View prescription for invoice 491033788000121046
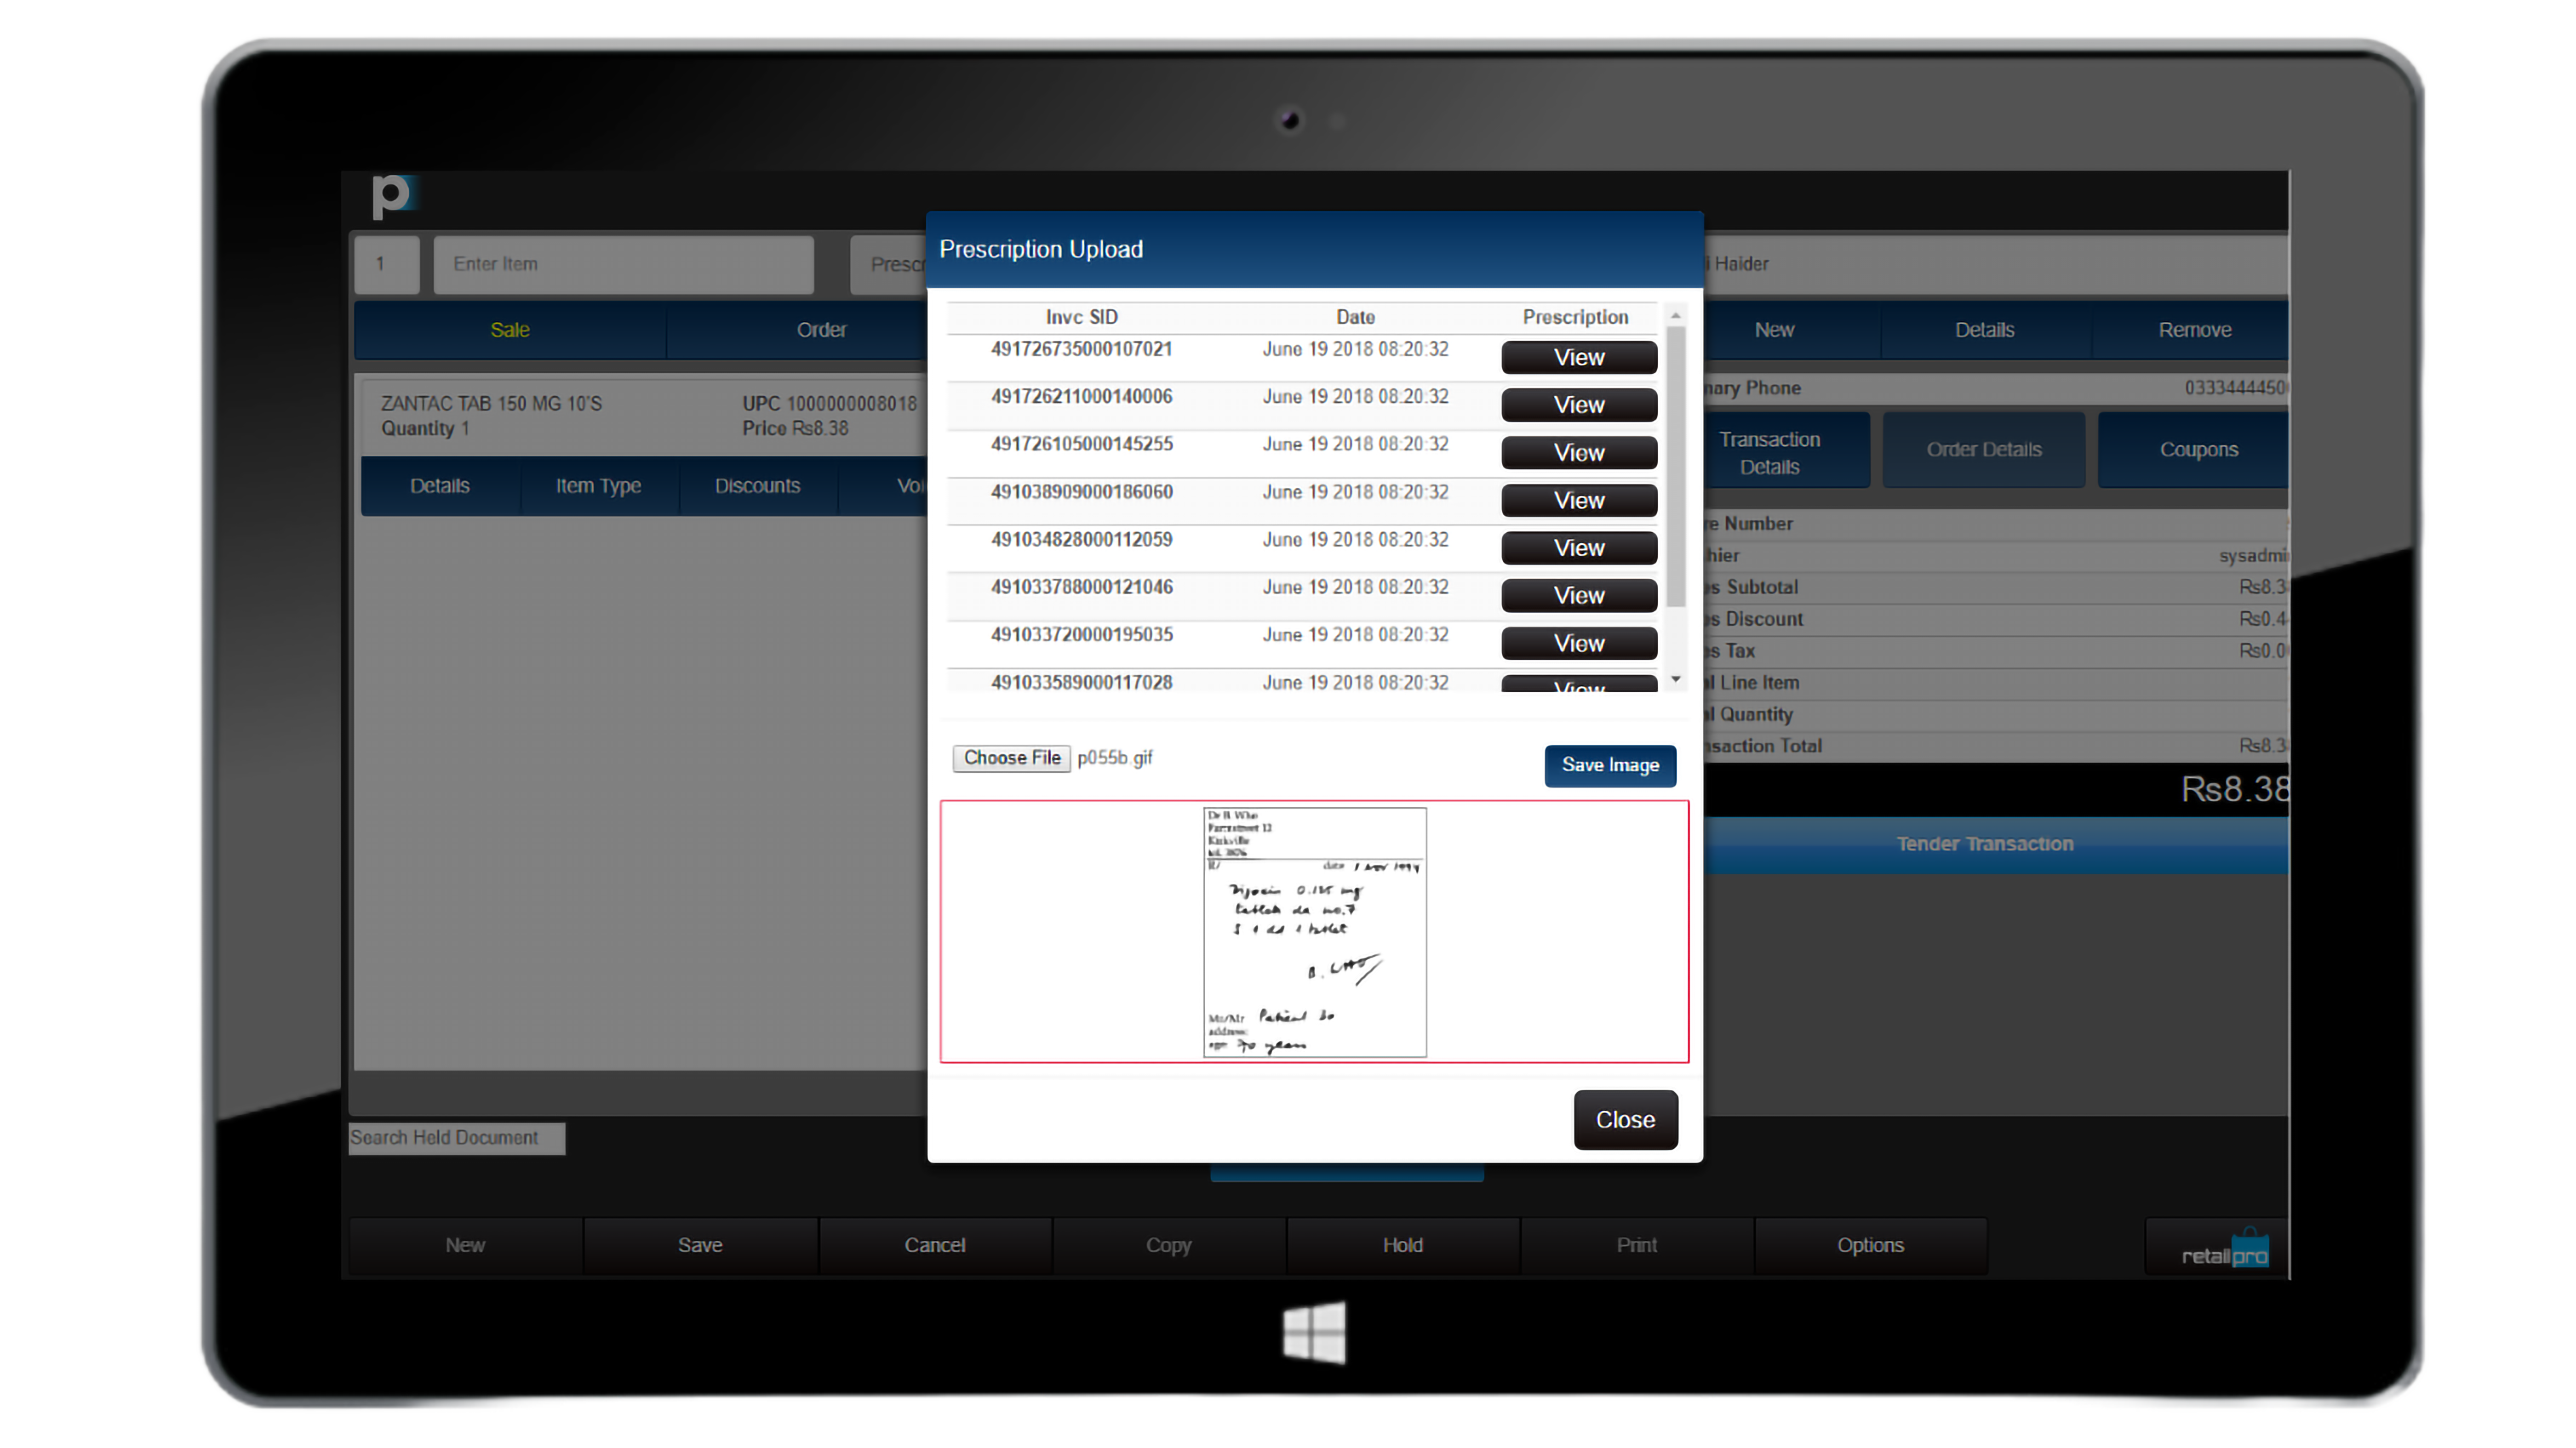Screen dimensions: 2576x1448 [1579, 596]
